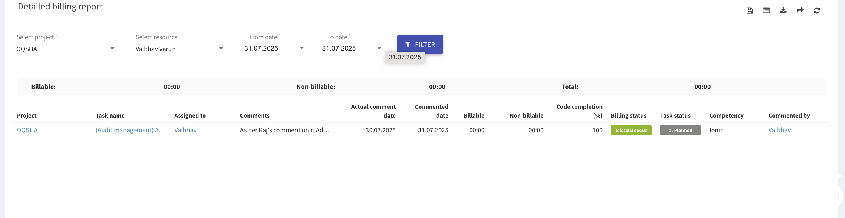Click the truncated comment text cell
The height and width of the screenshot is (218, 845).
pyautogui.click(x=284, y=130)
